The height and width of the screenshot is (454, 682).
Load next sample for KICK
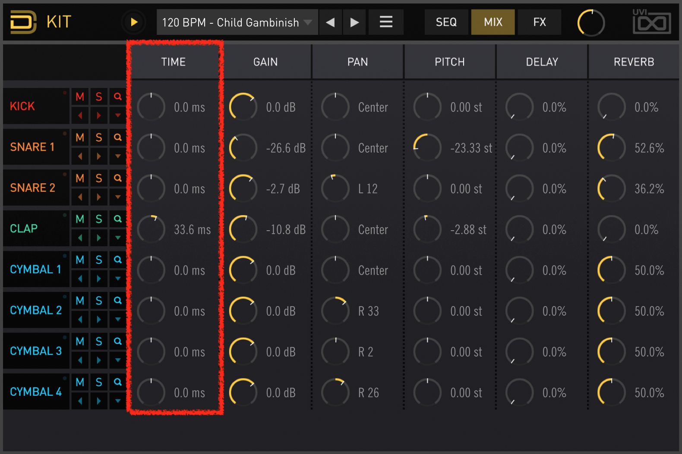click(x=99, y=116)
